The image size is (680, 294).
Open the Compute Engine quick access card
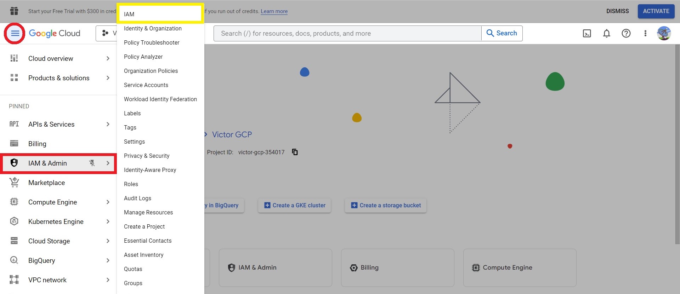click(520, 267)
